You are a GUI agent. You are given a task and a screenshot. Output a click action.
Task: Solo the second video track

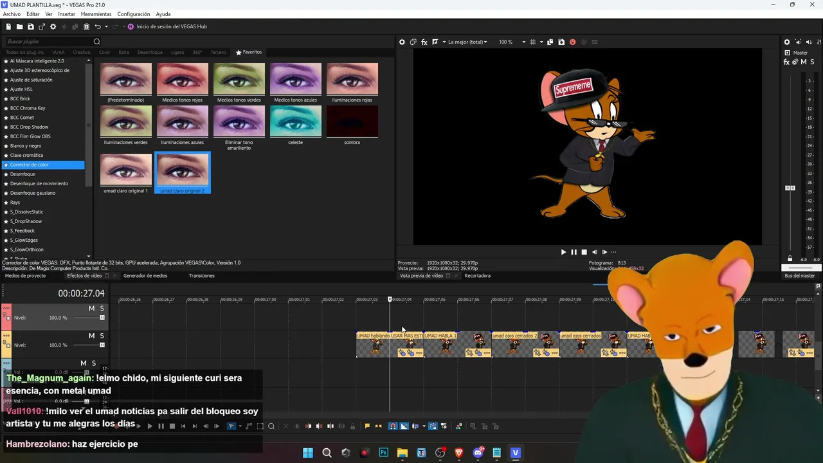102,336
